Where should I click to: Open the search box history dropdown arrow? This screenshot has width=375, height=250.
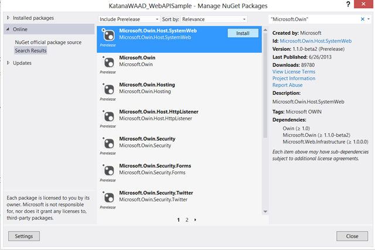369,19
